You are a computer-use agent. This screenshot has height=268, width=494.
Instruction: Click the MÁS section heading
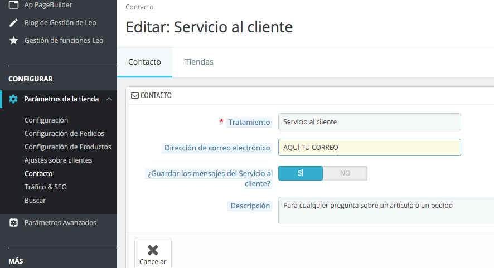tap(16, 261)
